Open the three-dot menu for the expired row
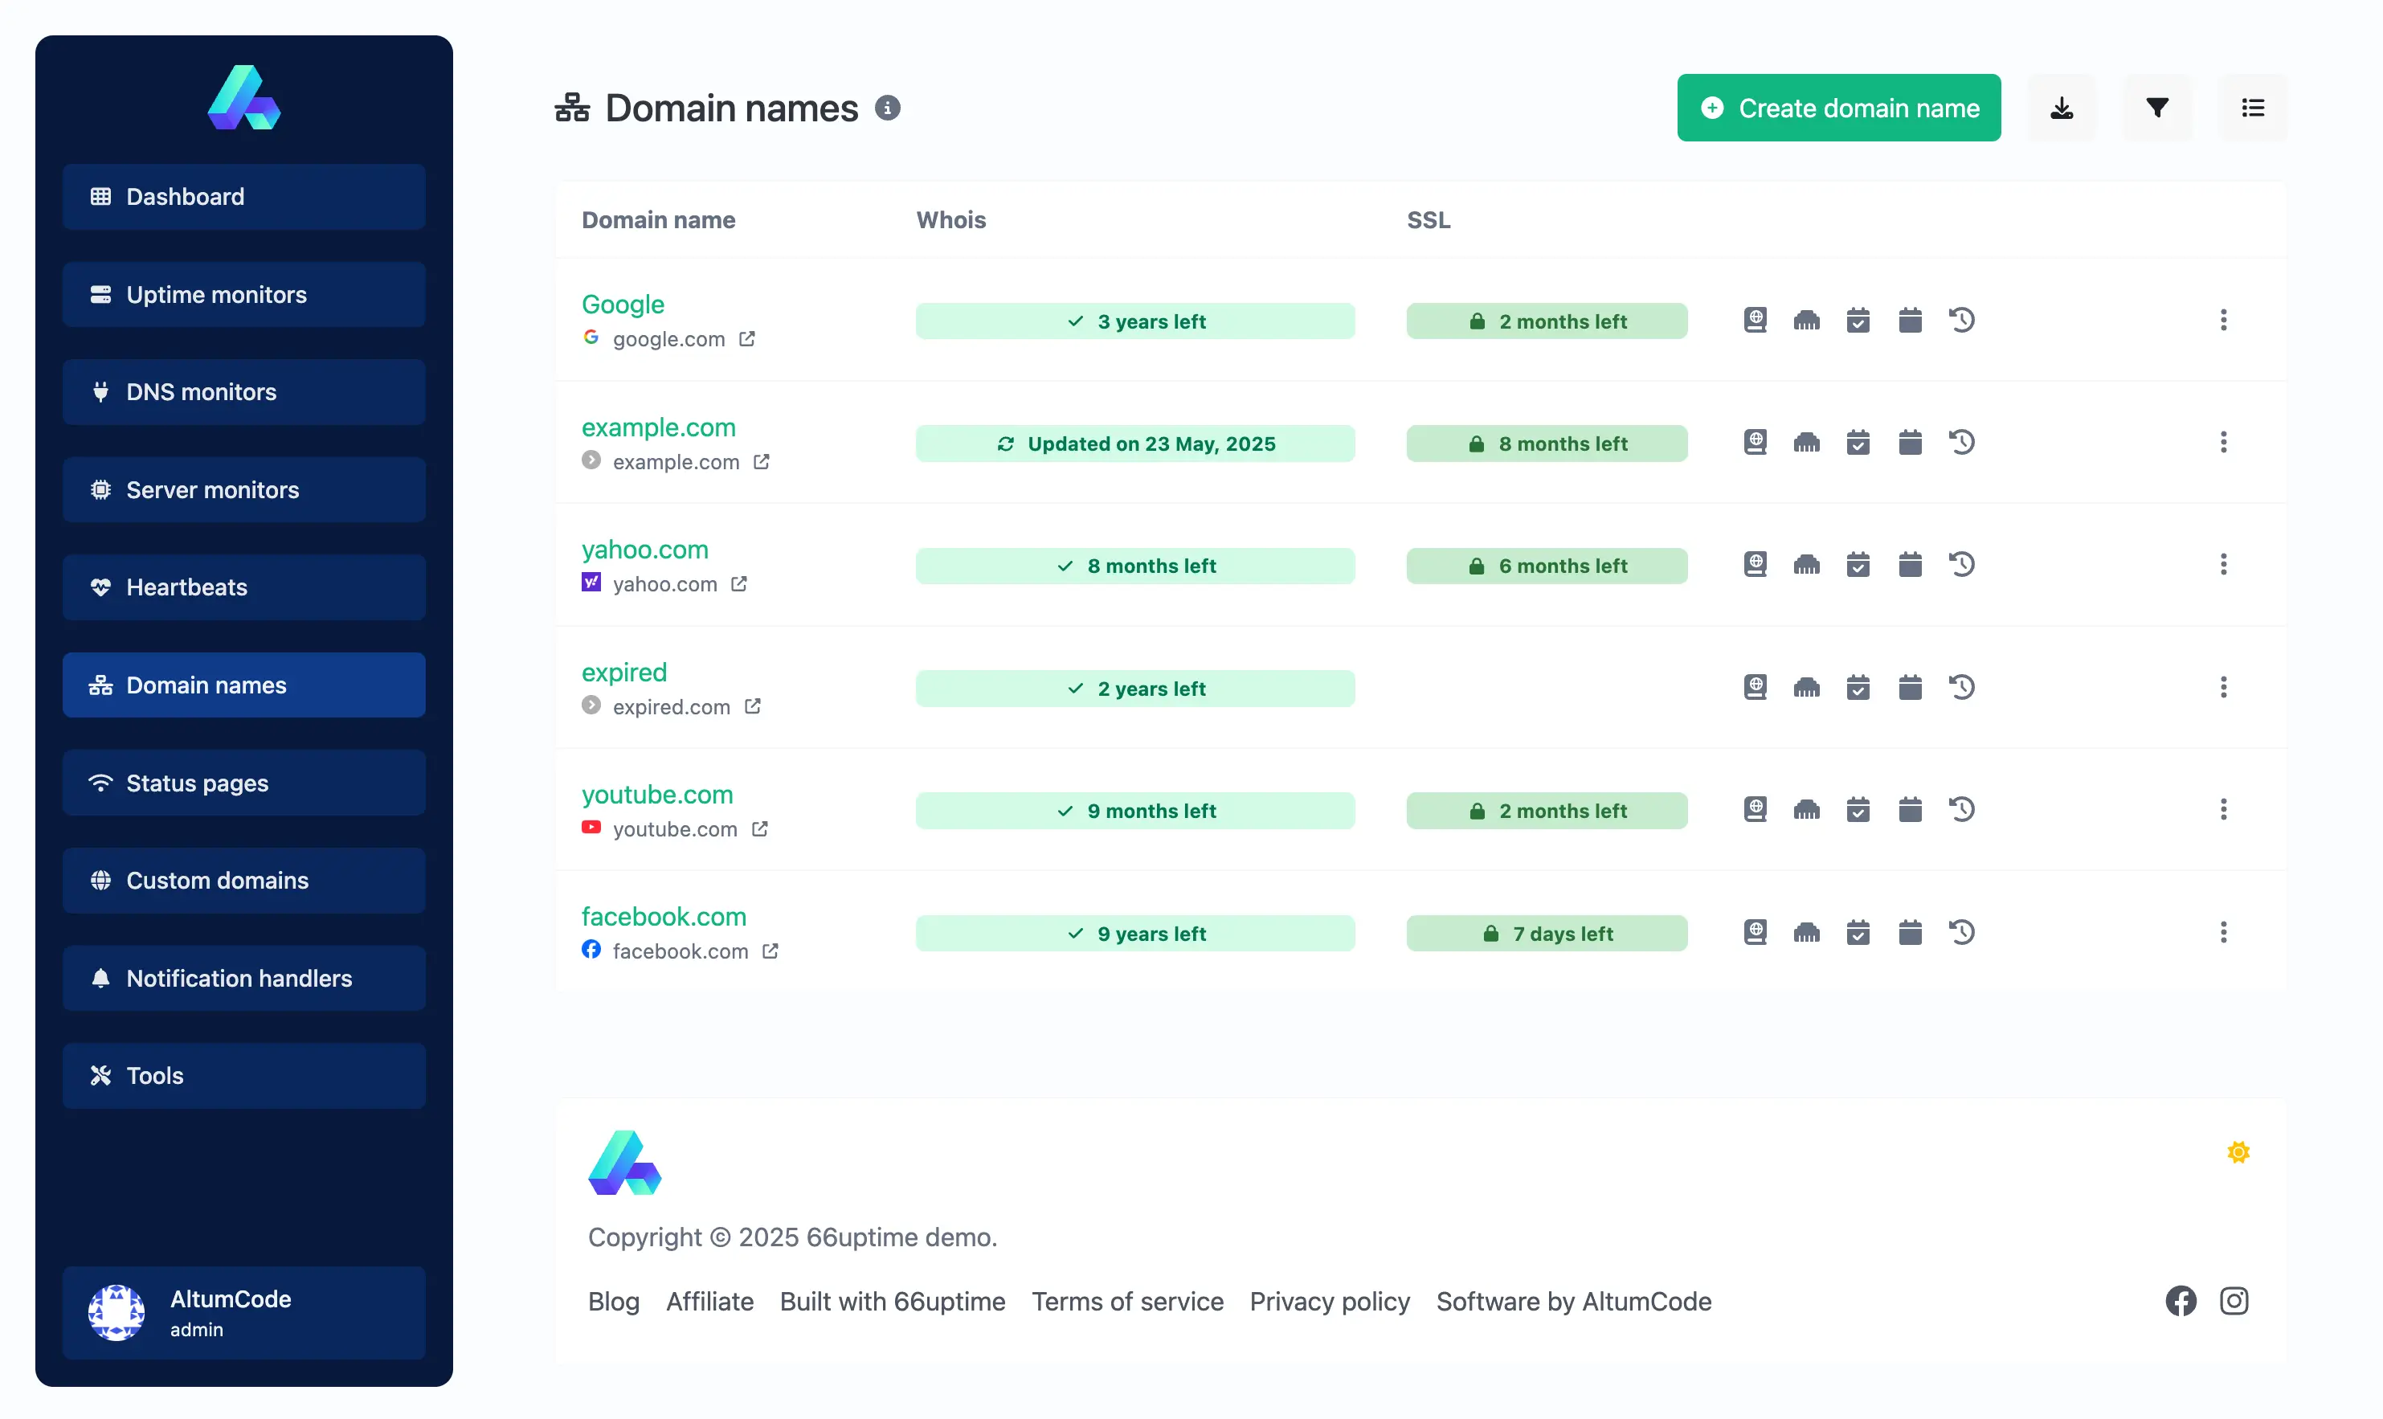 (2222, 688)
